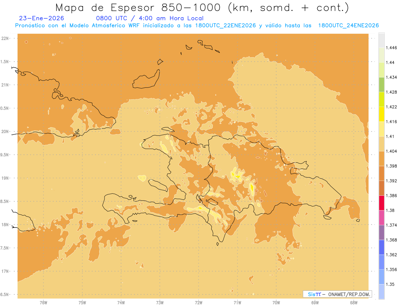Click the 1.41 colorbar value
The height and width of the screenshot is (307, 397).
click(390, 136)
